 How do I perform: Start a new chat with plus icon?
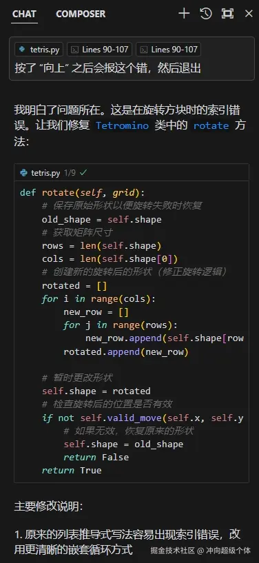point(184,14)
